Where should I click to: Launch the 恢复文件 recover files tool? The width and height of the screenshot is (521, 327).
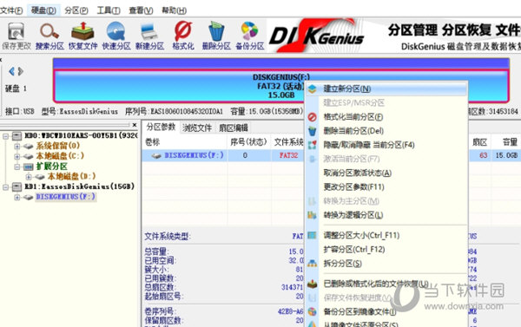[x=82, y=36]
